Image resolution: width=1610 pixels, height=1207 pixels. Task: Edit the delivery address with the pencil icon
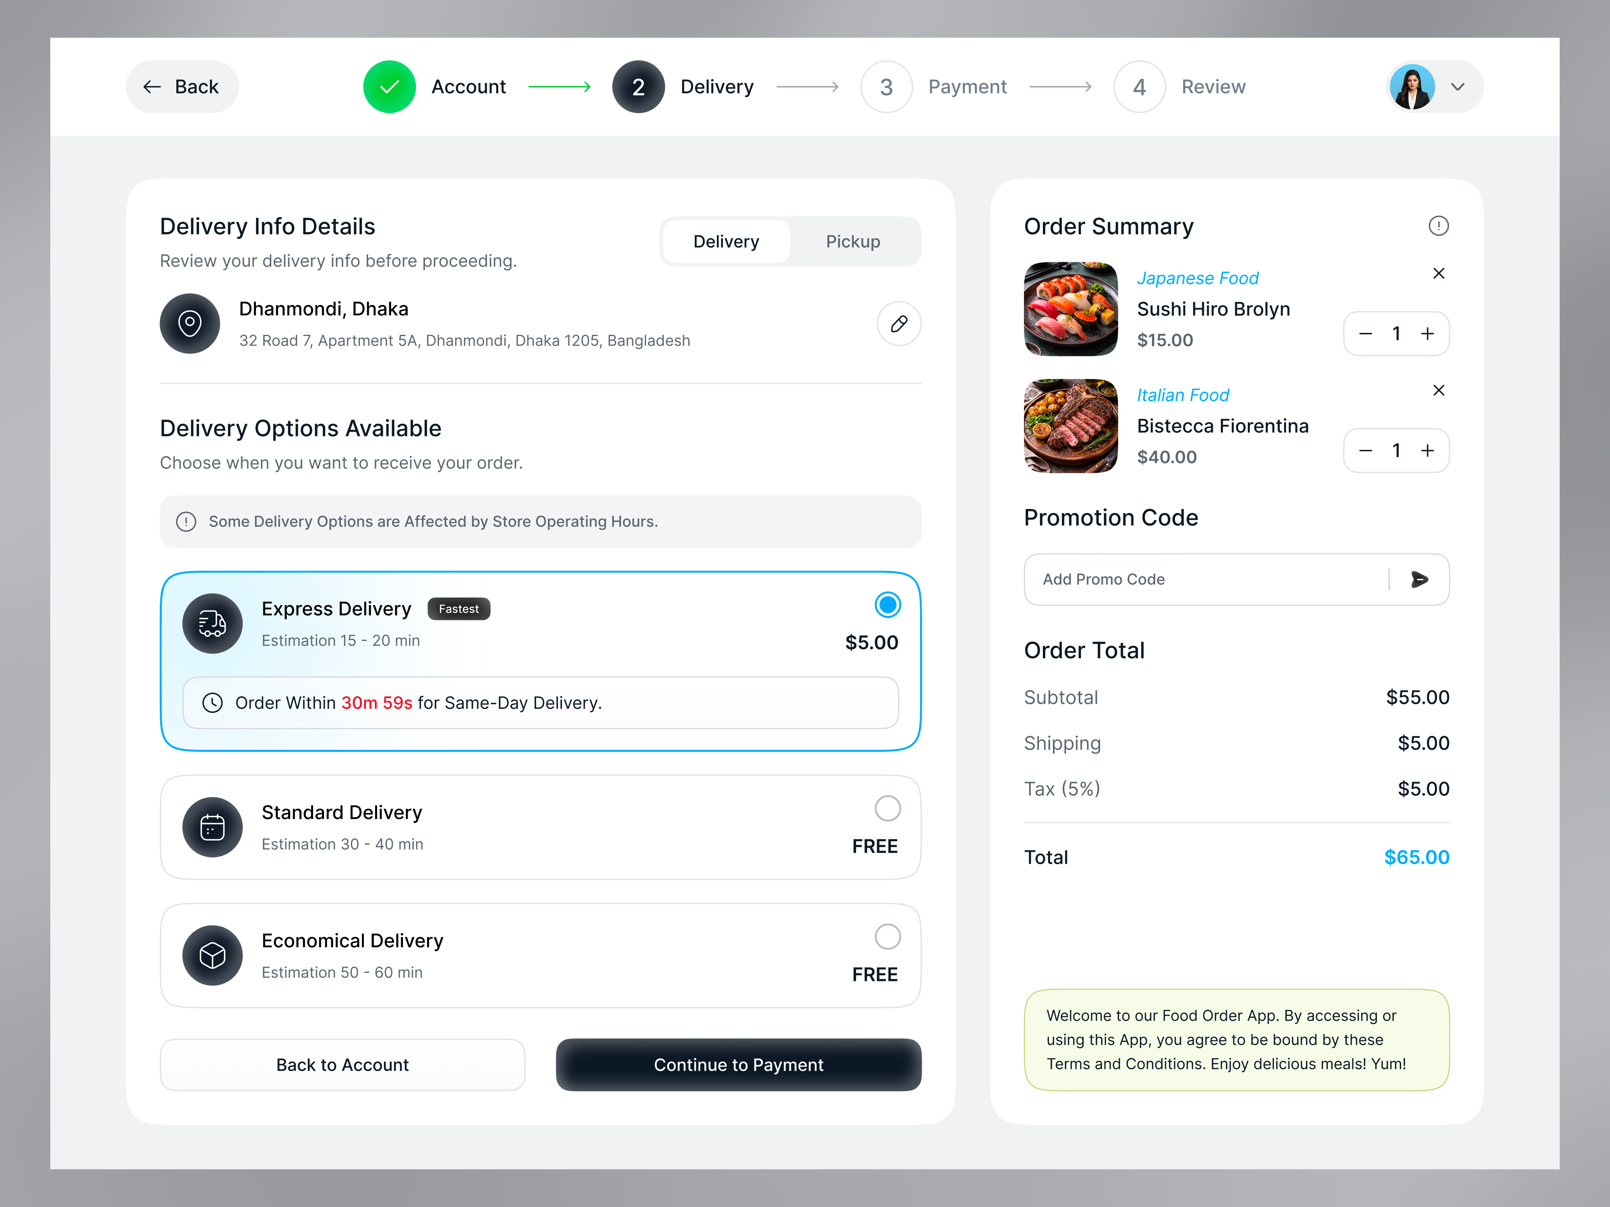899,324
